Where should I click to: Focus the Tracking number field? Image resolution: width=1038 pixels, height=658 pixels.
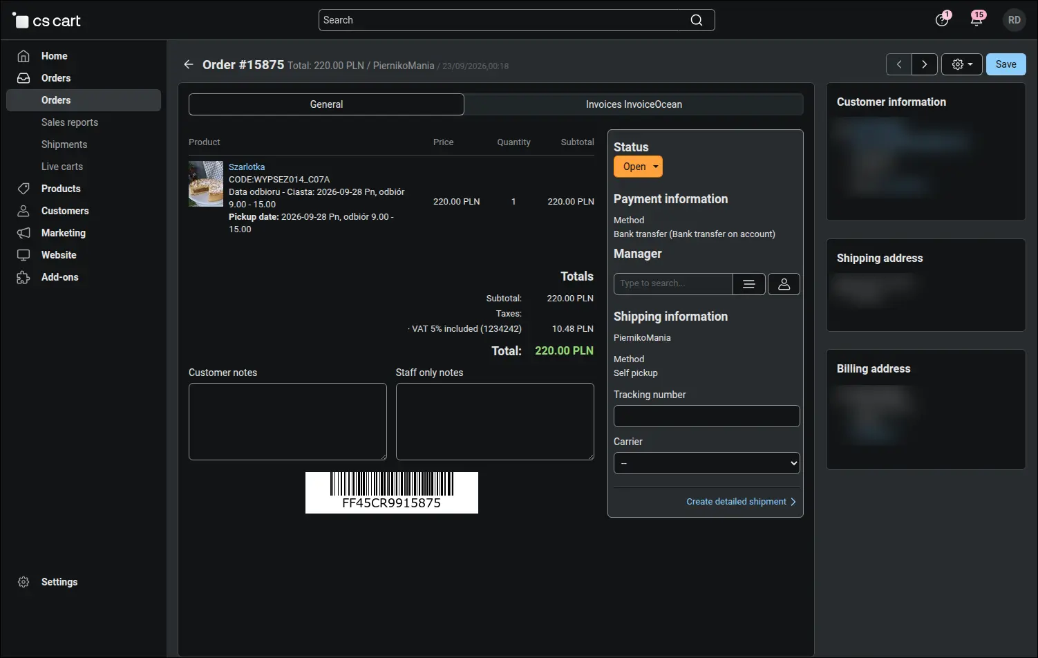pyautogui.click(x=707, y=416)
